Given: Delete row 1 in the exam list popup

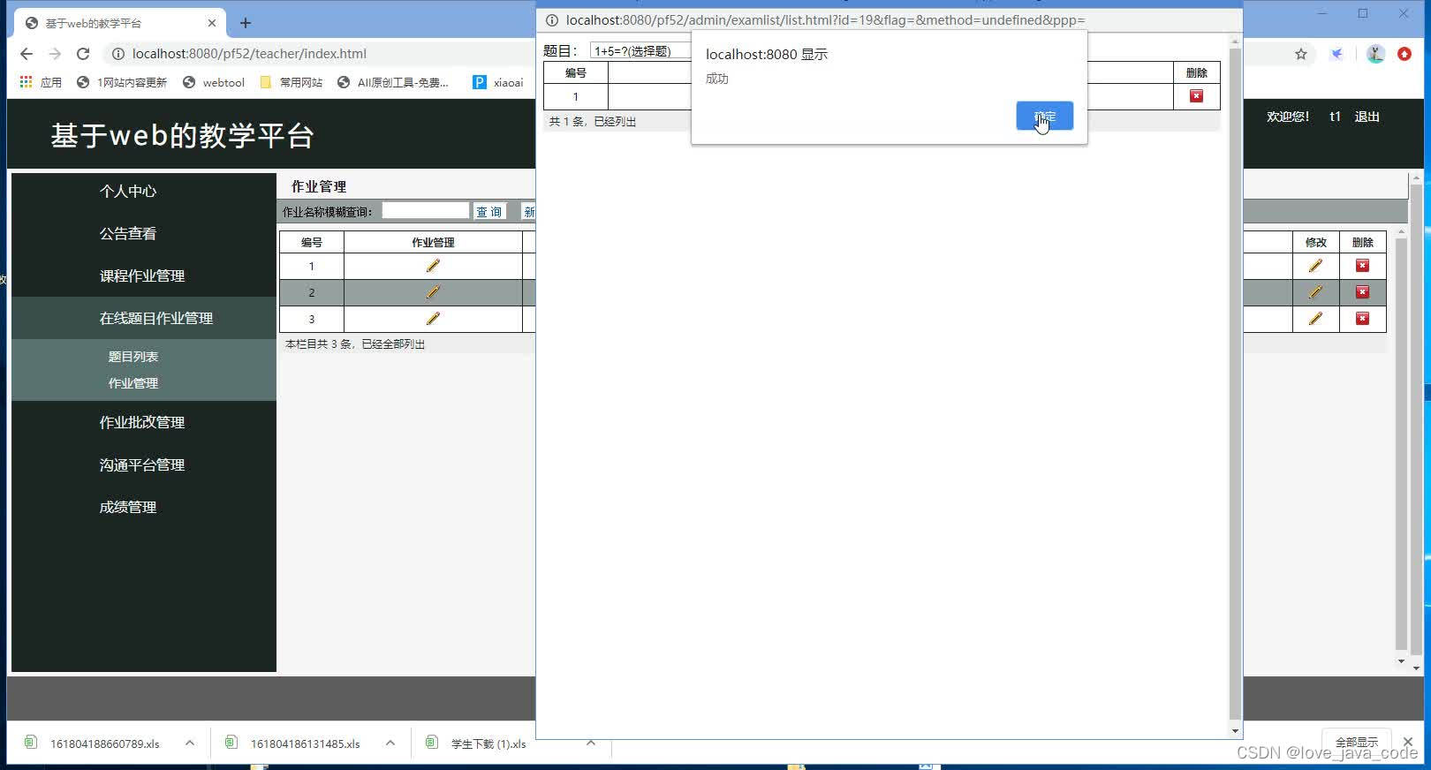Looking at the screenshot, I should pyautogui.click(x=1196, y=96).
